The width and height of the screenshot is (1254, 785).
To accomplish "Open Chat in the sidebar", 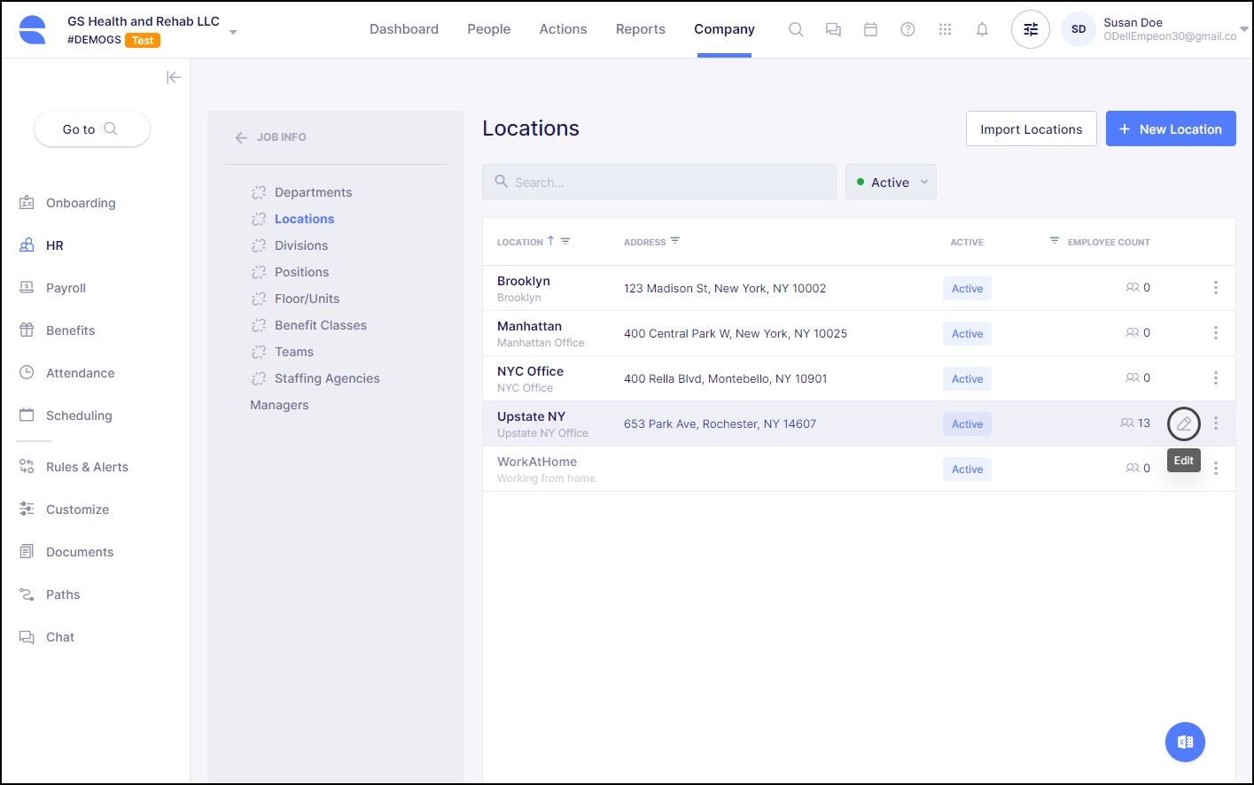I will click(47, 637).
